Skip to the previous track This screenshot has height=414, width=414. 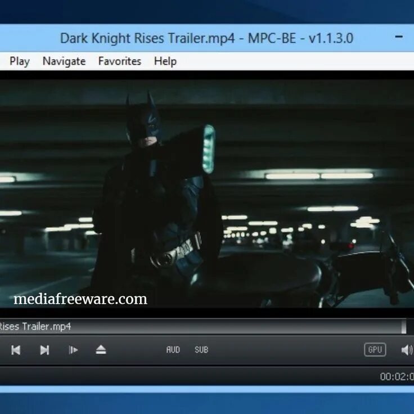16,350
